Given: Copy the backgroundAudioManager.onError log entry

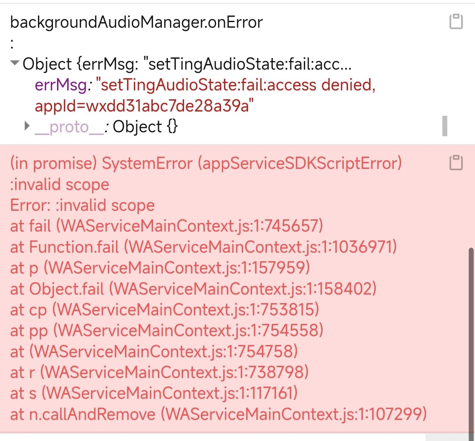Looking at the screenshot, I should pos(456,22).
